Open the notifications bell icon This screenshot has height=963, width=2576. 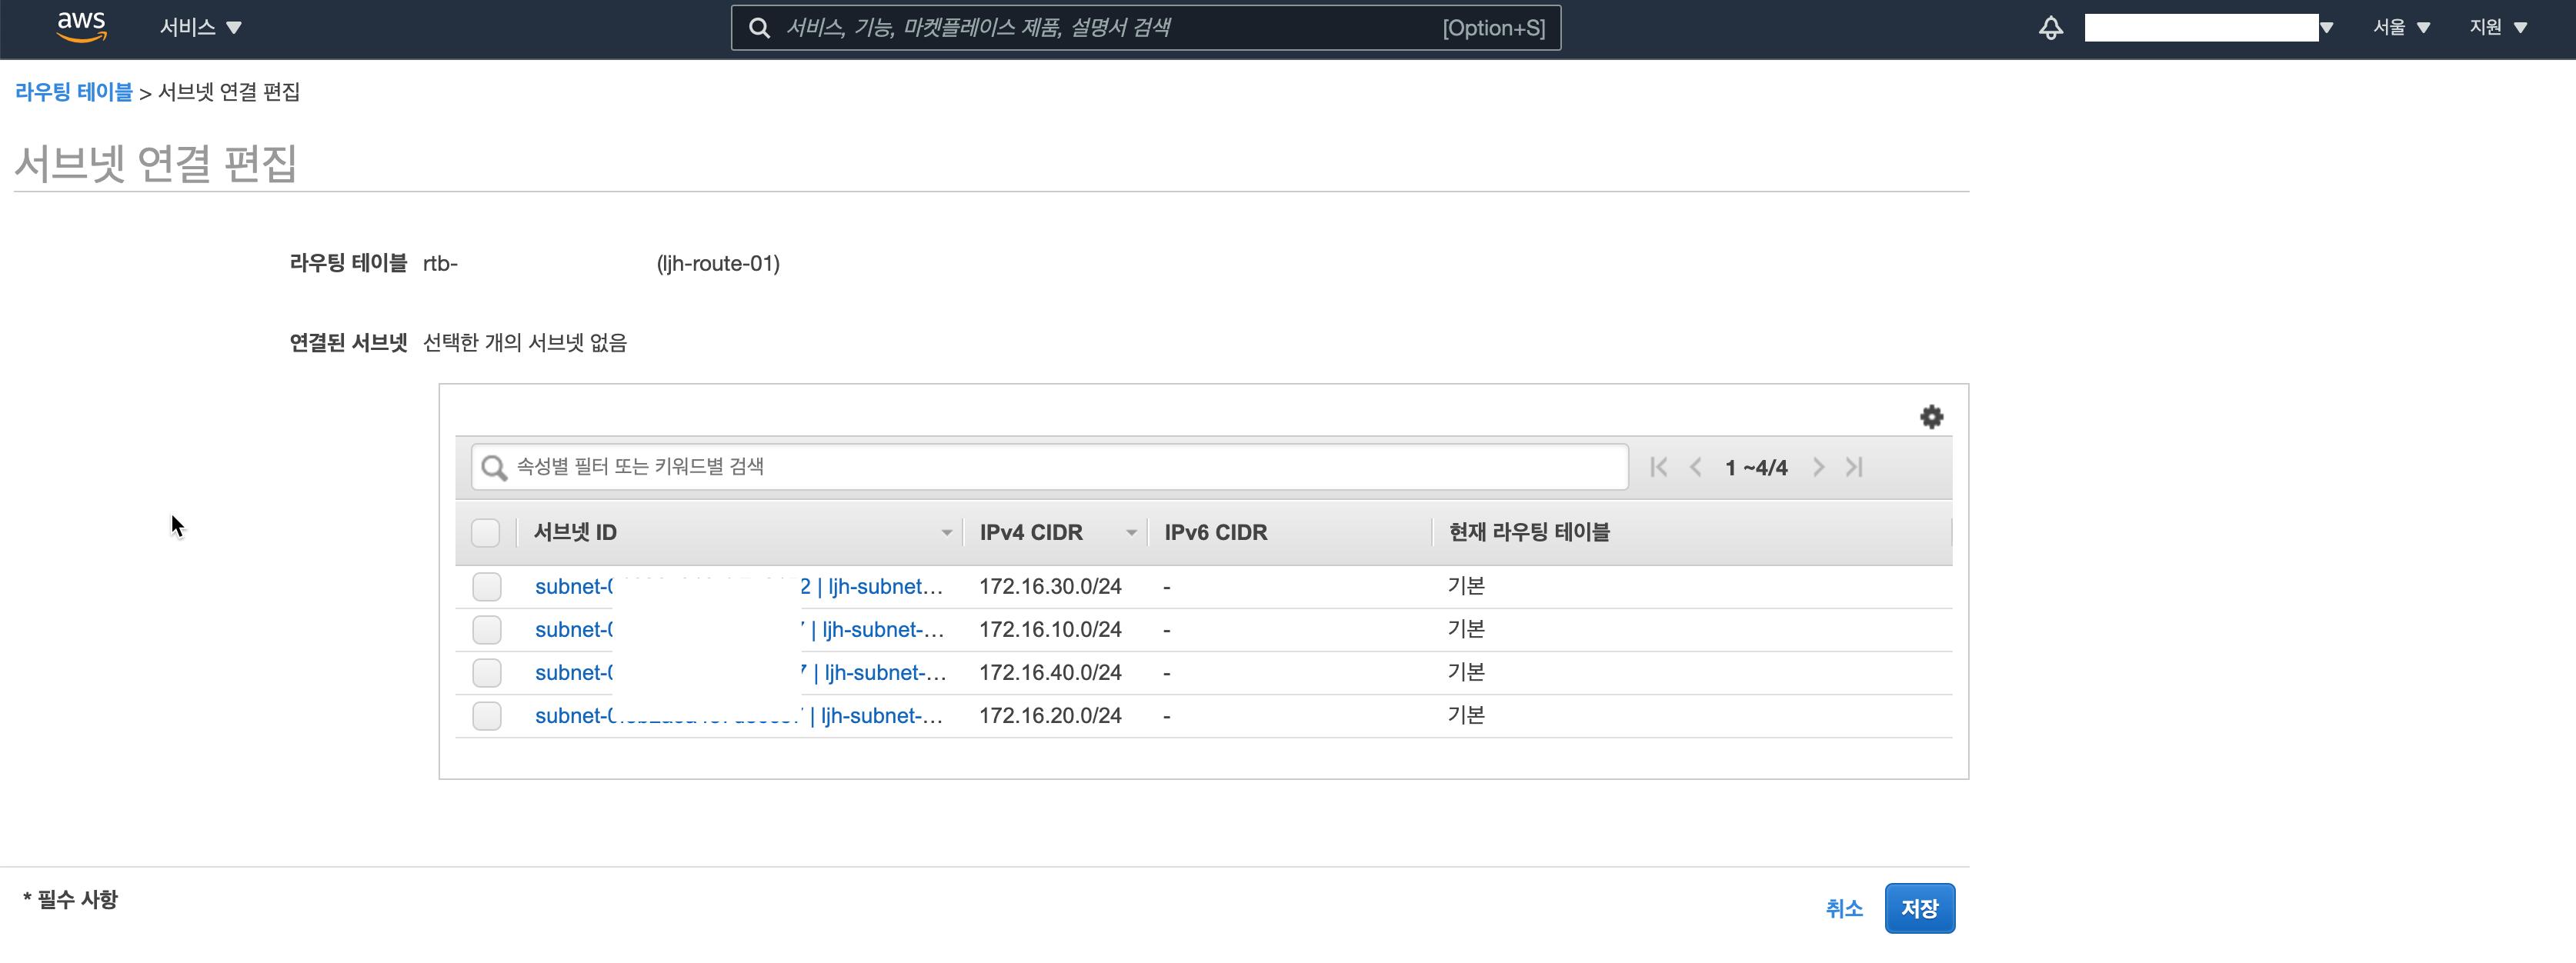tap(2050, 28)
